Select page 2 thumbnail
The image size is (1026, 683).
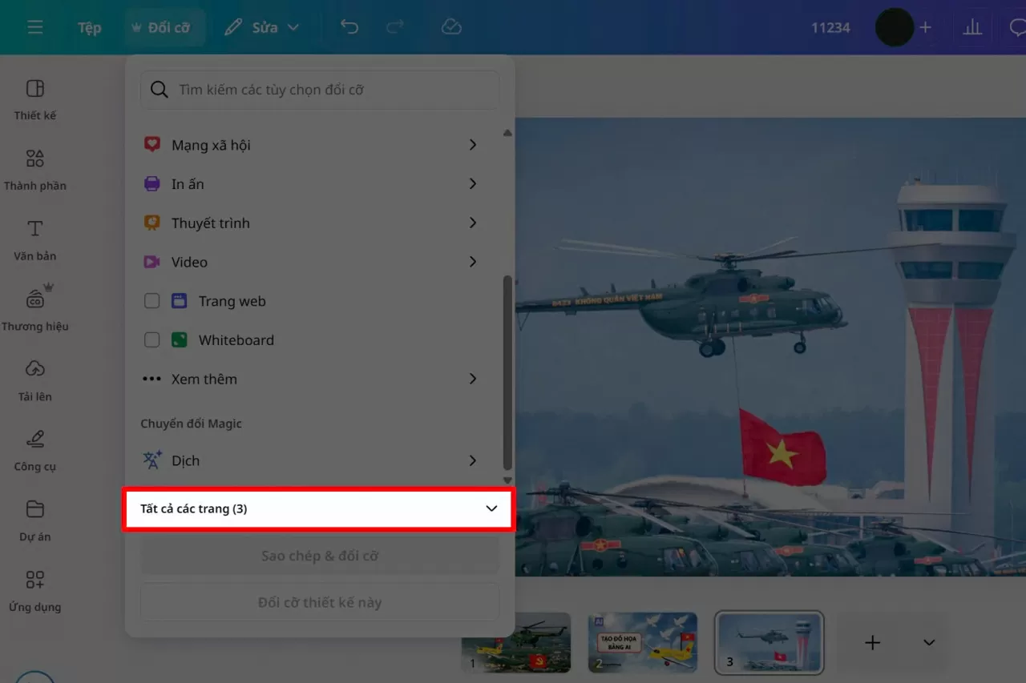(x=642, y=641)
